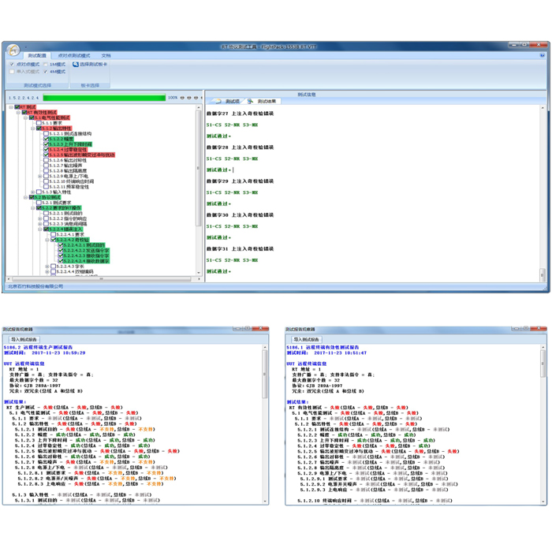Click the 5186.2 远程终端生产测试报告 heading
Image resolution: width=552 pixels, height=552 pixels.
[x=38, y=347]
